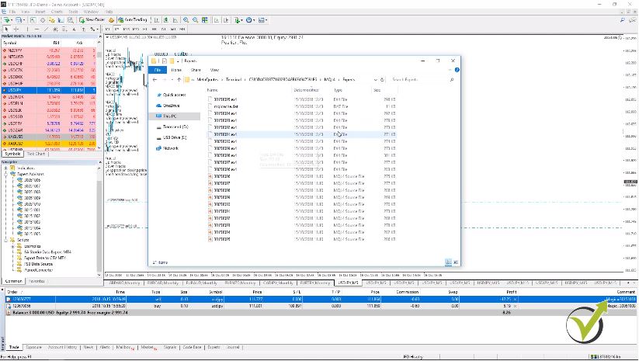Click the back arrow in File Explorer

(x=155, y=80)
